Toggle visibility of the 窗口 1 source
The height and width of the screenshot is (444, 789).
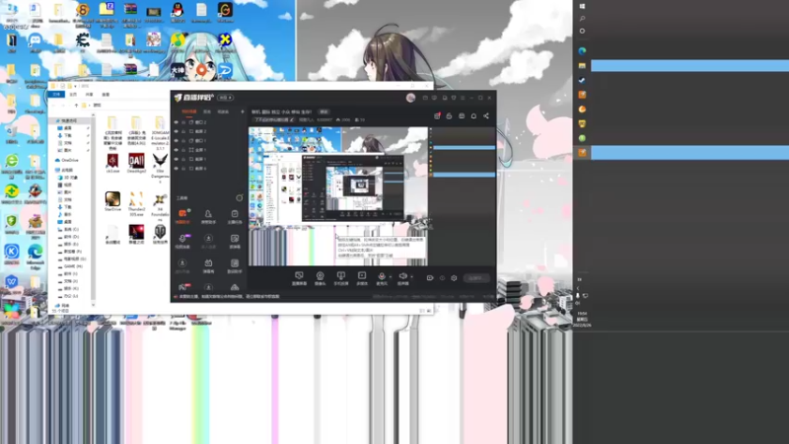tap(177, 140)
